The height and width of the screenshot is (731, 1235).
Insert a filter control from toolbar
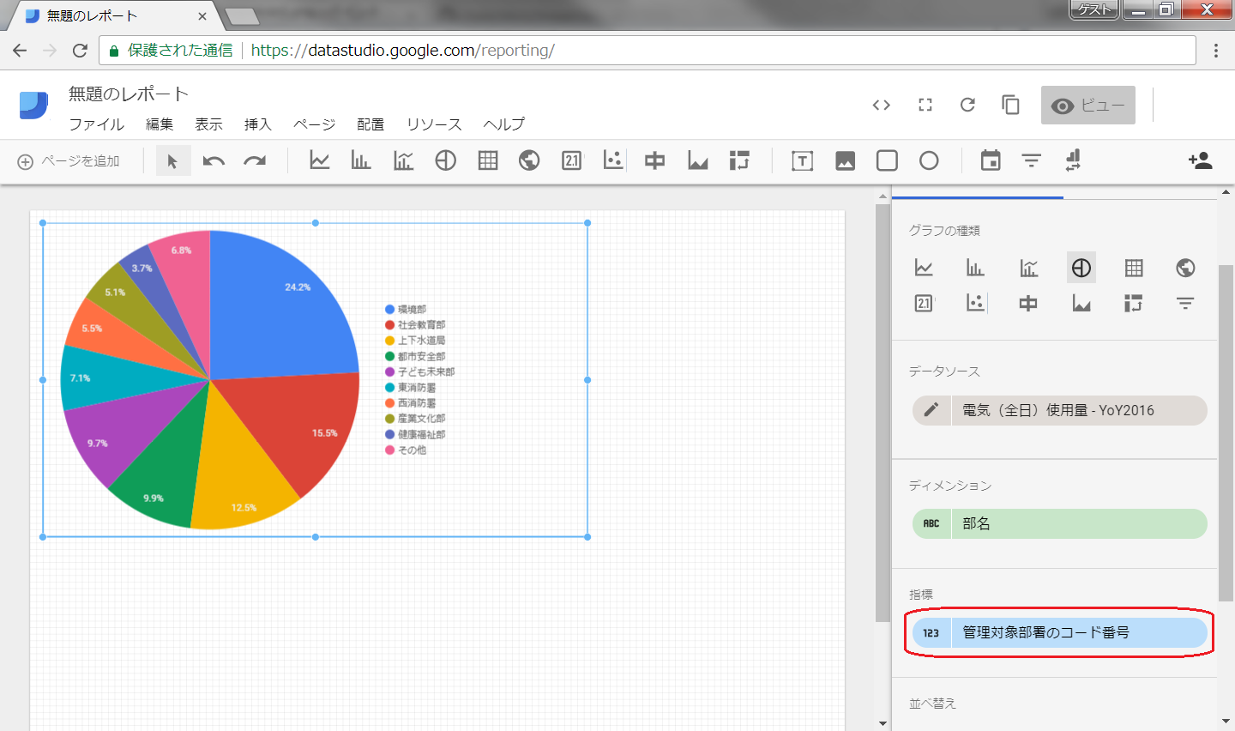(x=1032, y=160)
